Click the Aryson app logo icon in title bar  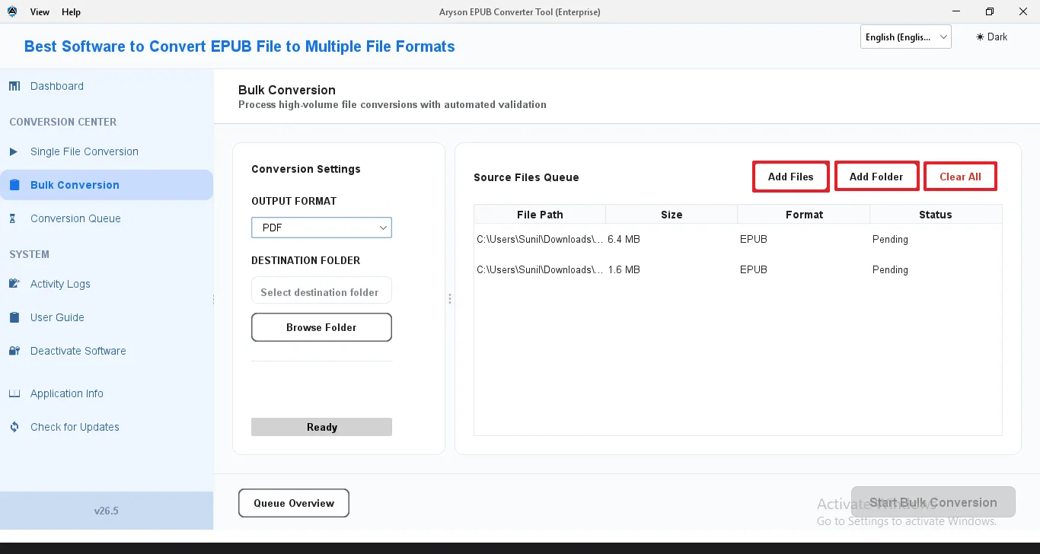pos(11,11)
